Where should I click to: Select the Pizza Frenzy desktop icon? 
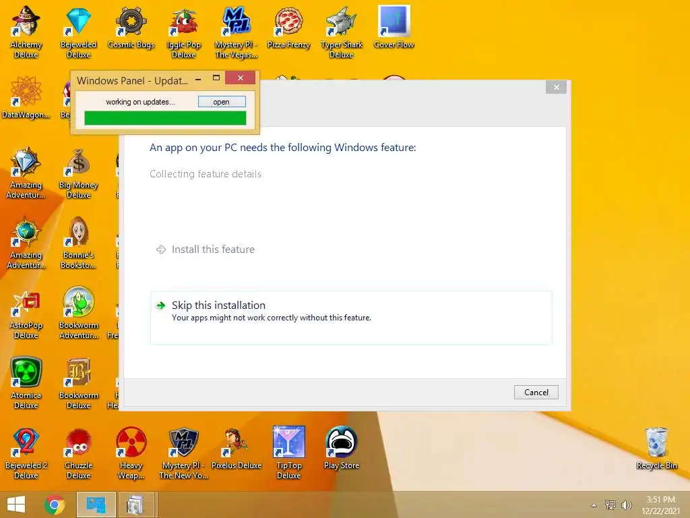(288, 27)
